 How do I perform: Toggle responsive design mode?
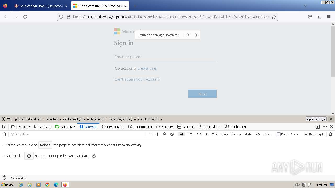[x=318, y=127]
